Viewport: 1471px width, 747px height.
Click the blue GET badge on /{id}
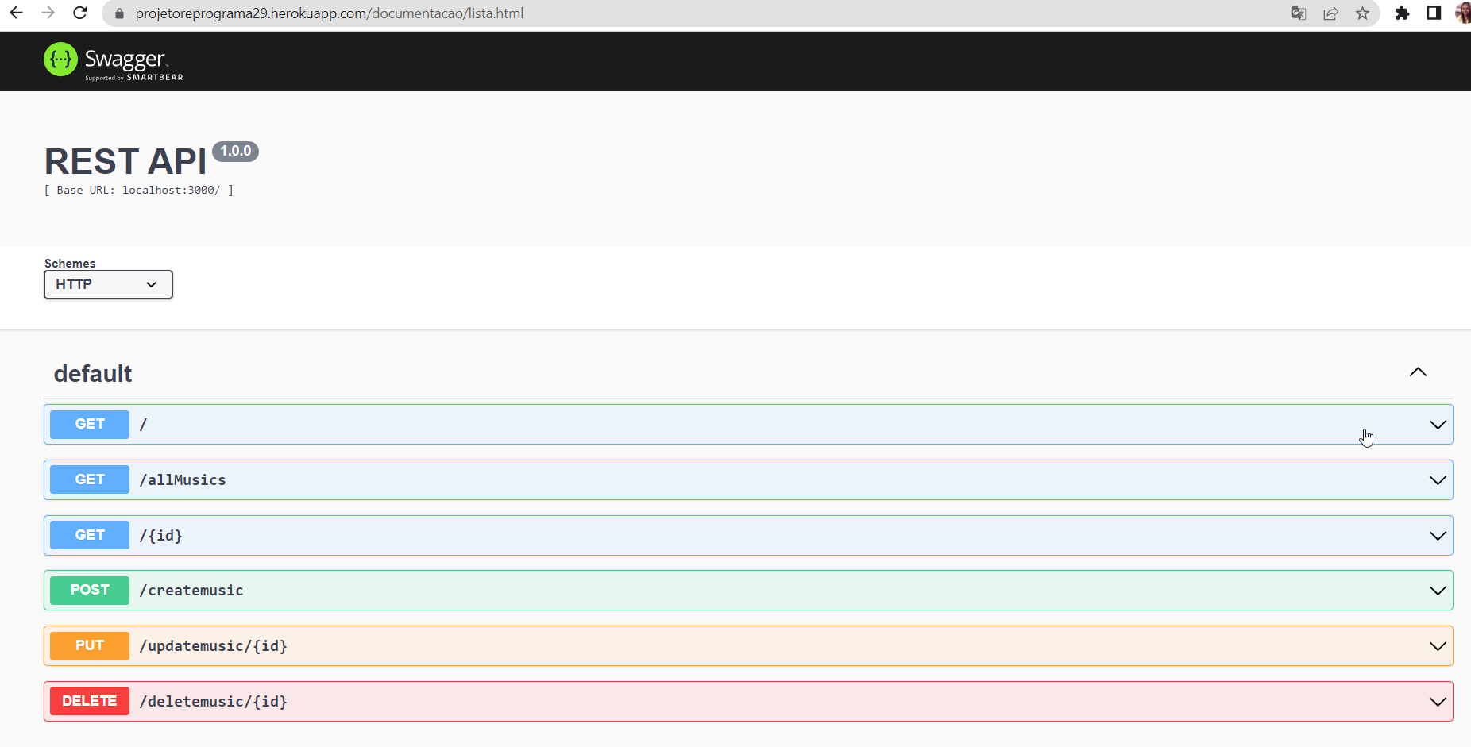point(89,534)
